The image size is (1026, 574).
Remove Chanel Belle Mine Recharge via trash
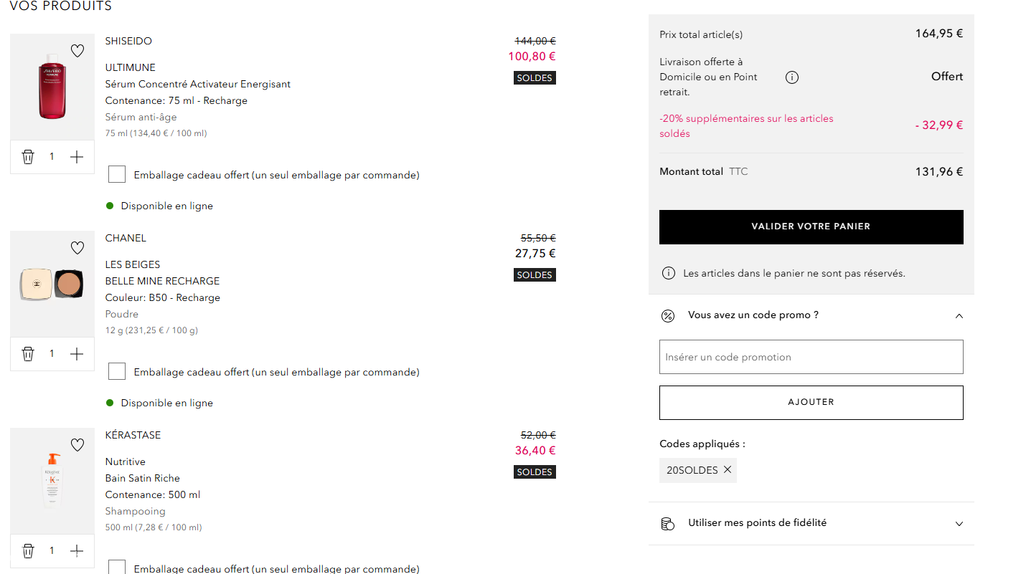point(28,354)
